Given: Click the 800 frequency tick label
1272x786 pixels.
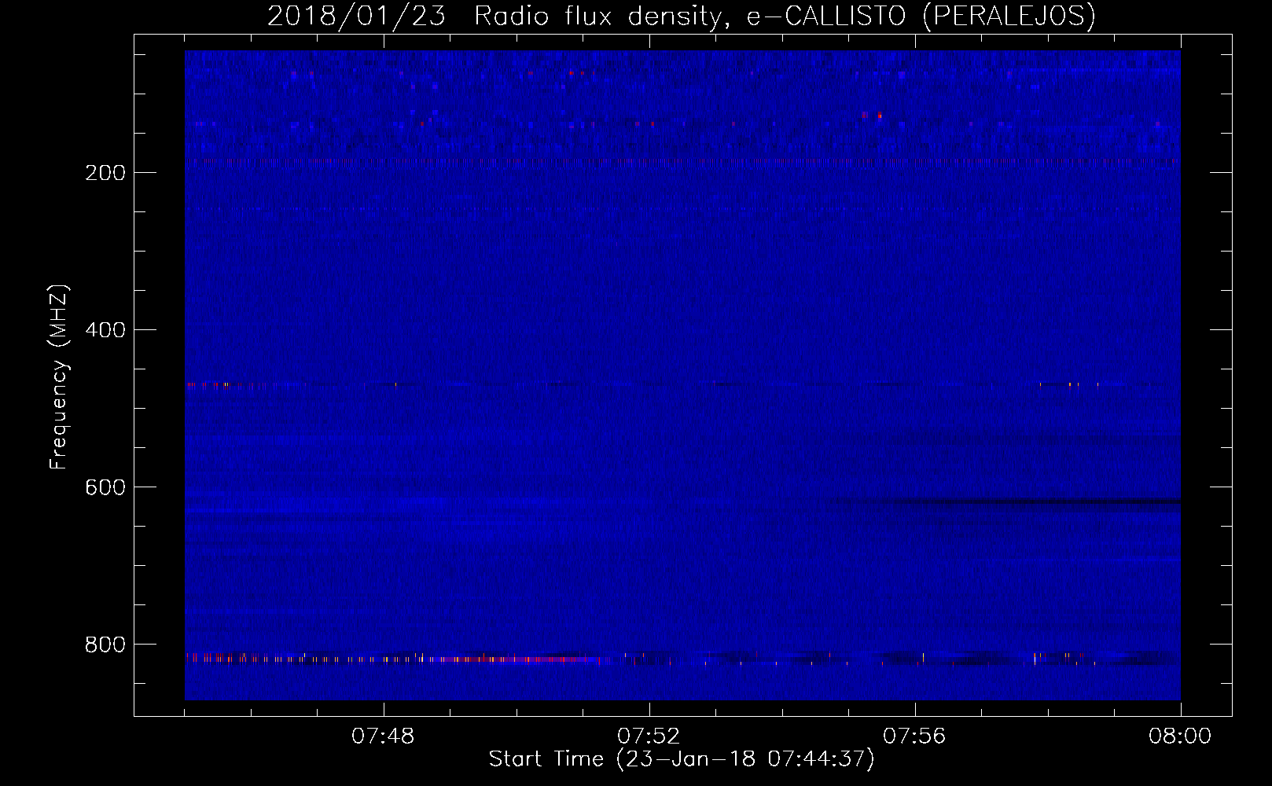Looking at the screenshot, I should [105, 645].
